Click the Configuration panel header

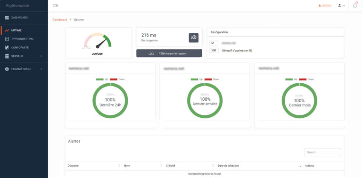coord(275,32)
